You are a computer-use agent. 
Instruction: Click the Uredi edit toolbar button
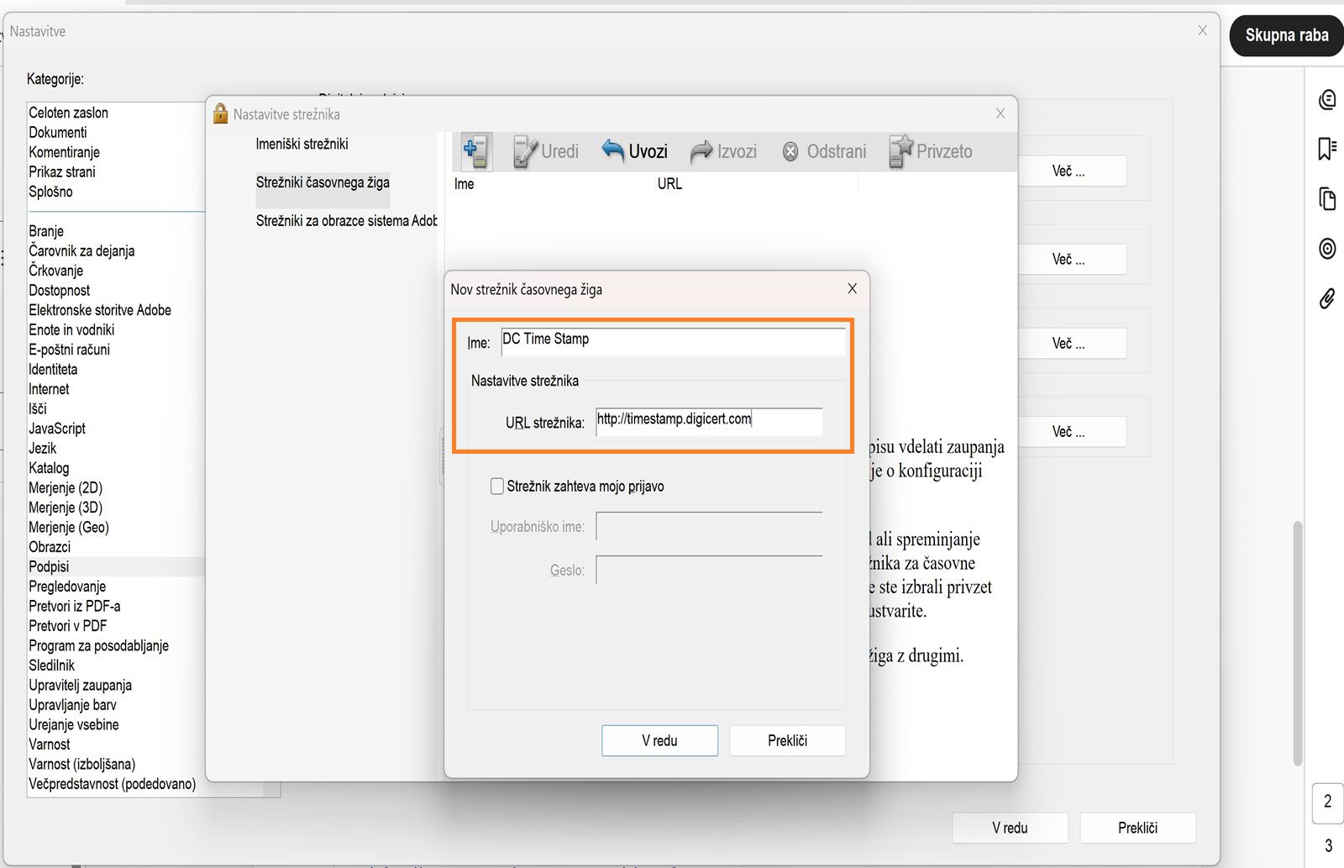point(546,151)
